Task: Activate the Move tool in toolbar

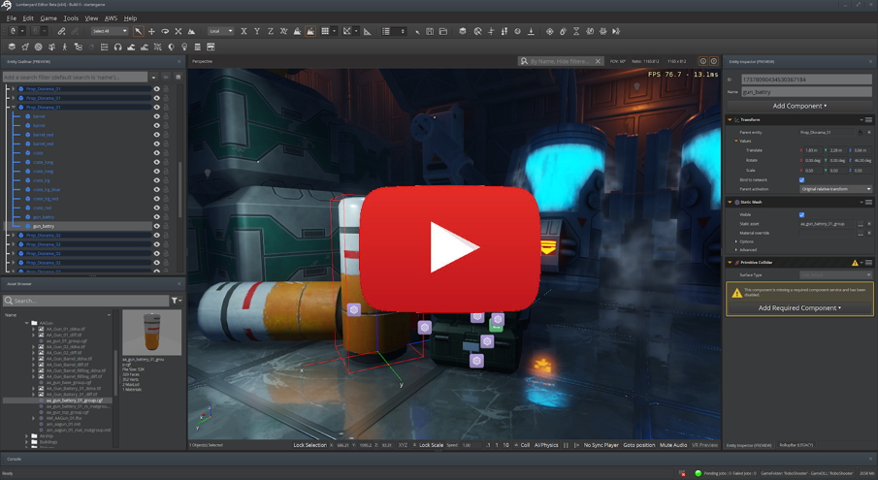Action: point(151,31)
